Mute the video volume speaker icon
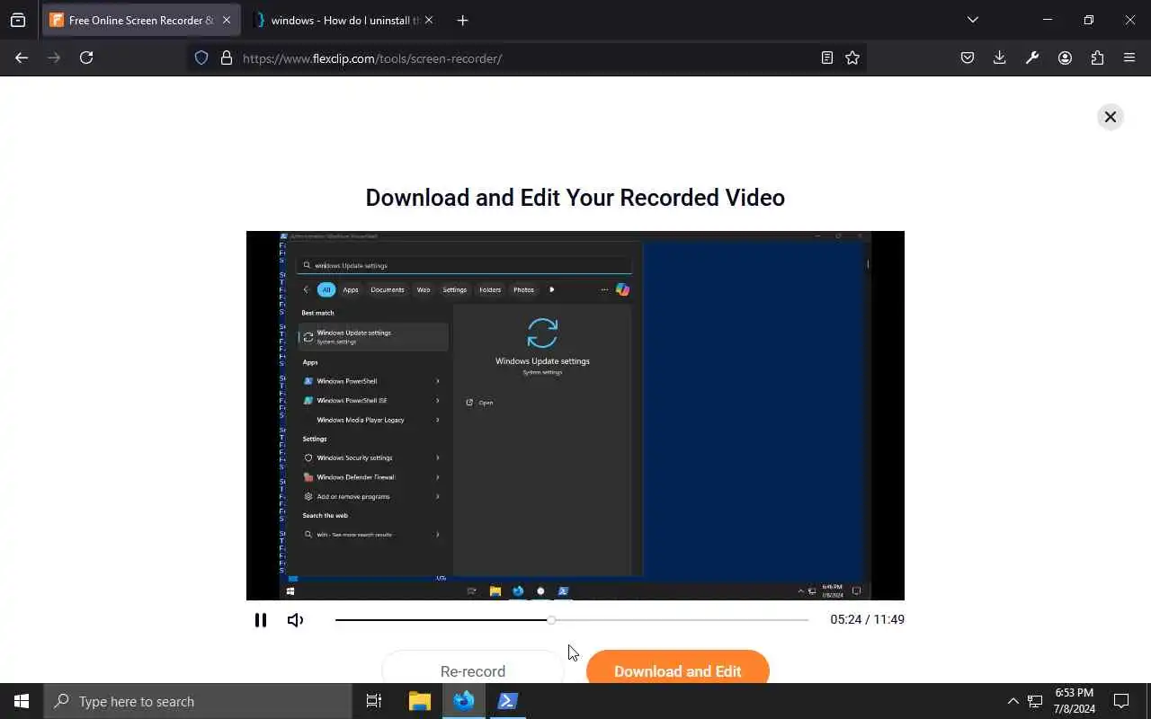 [295, 620]
